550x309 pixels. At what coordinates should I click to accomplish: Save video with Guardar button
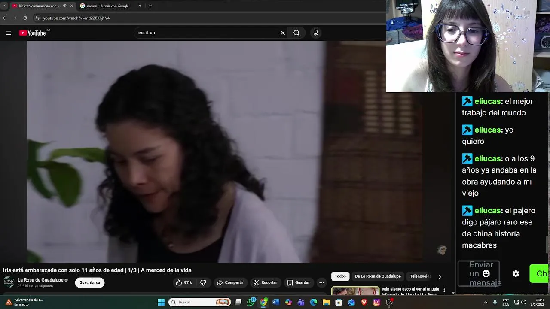point(299,282)
